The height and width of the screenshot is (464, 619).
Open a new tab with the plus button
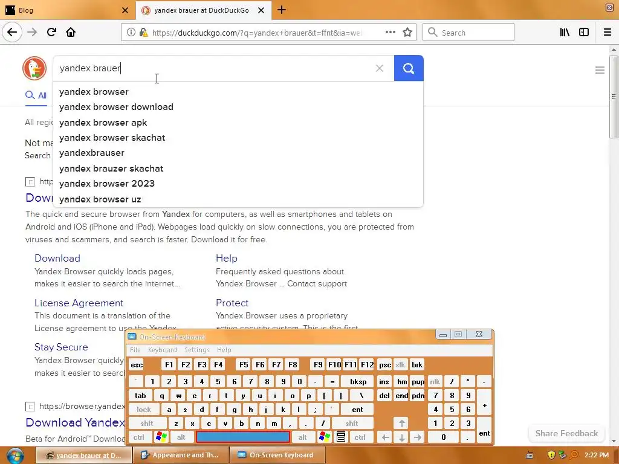coord(282,10)
